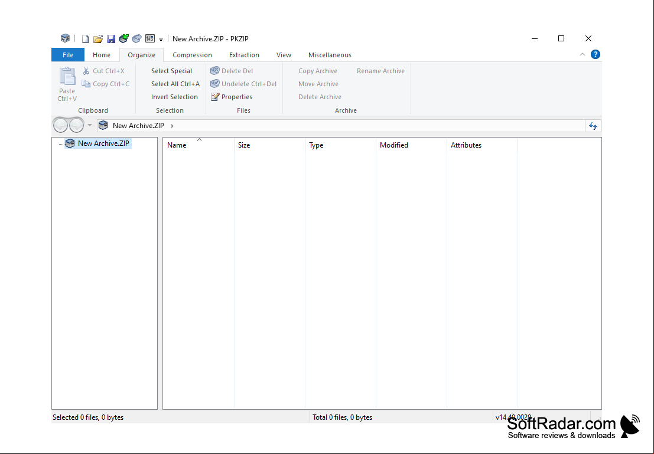Click the archive icon in the folder tree
This screenshot has width=654, height=454.
point(70,143)
